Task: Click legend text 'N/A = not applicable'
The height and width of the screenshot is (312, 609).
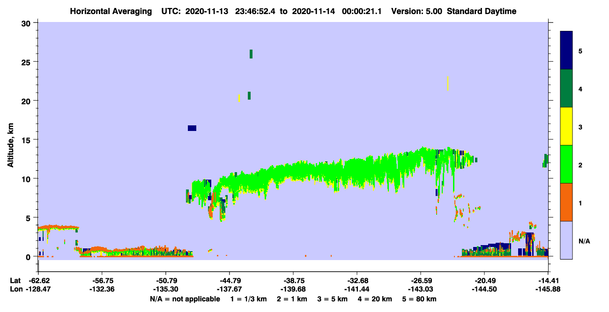Action: pyautogui.click(x=185, y=299)
